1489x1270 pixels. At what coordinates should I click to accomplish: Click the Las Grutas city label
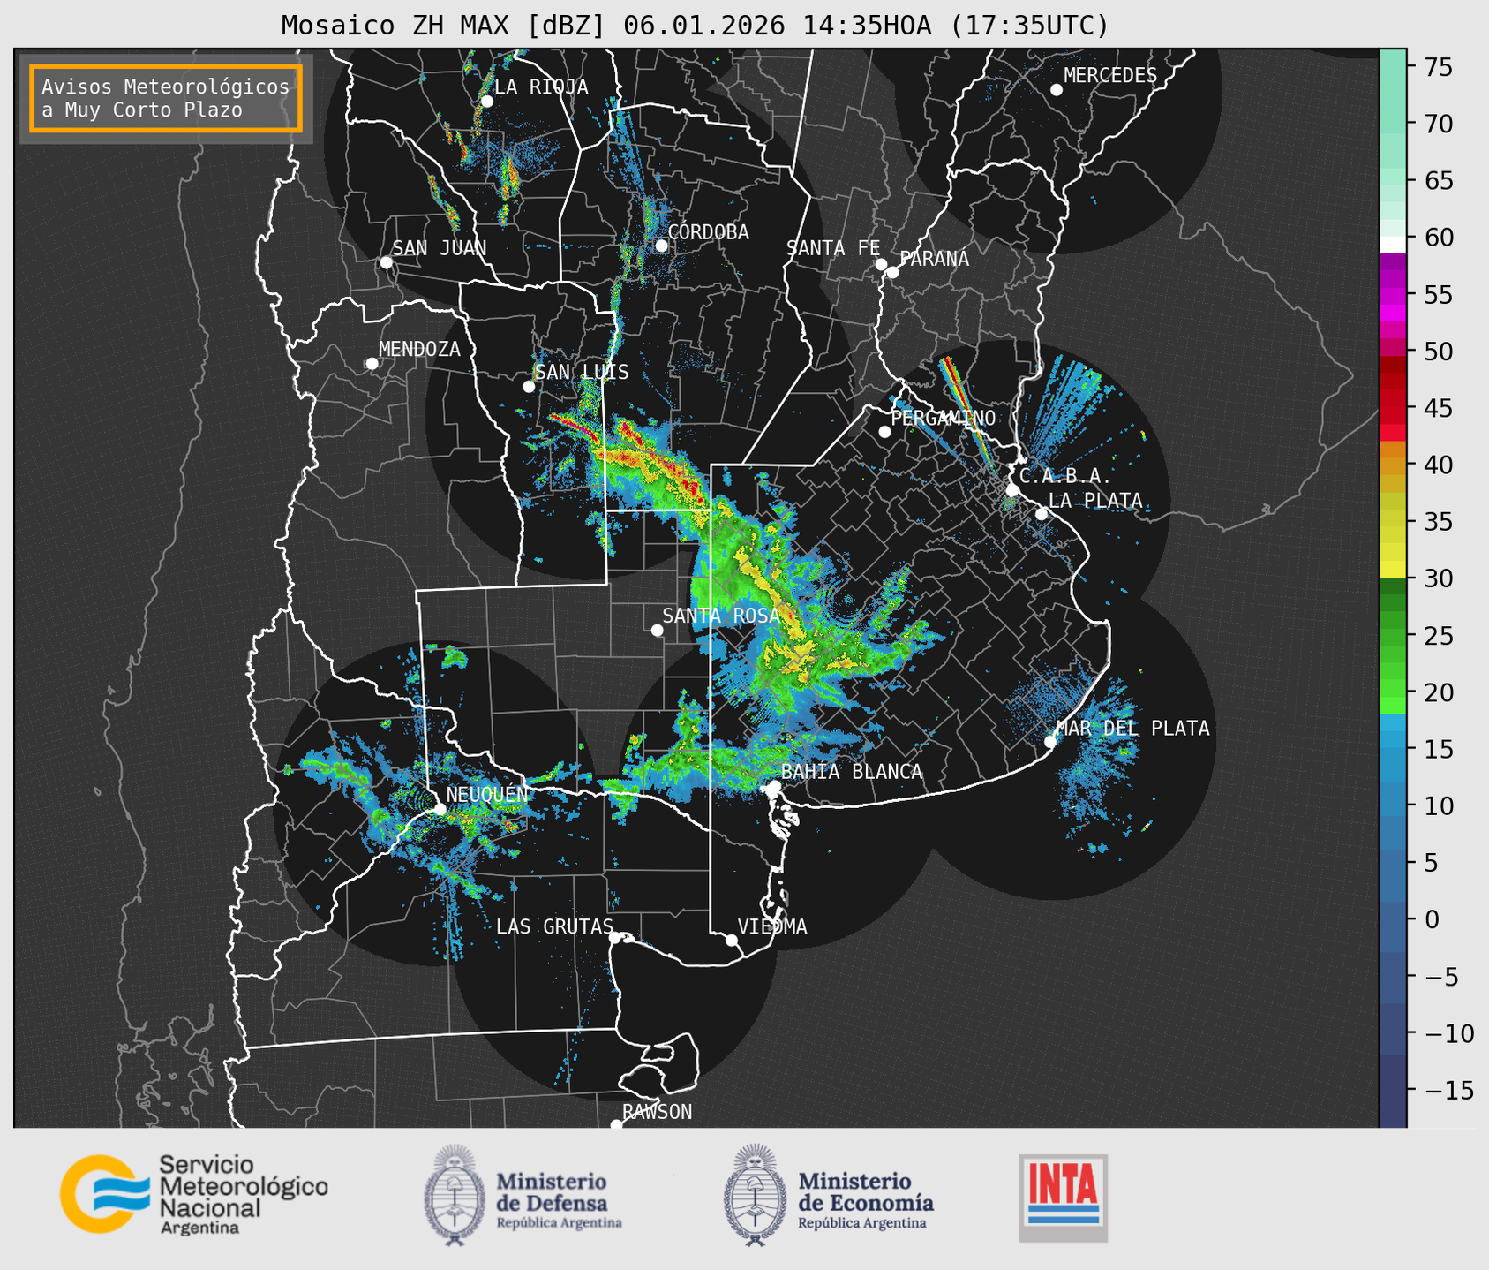point(553,926)
